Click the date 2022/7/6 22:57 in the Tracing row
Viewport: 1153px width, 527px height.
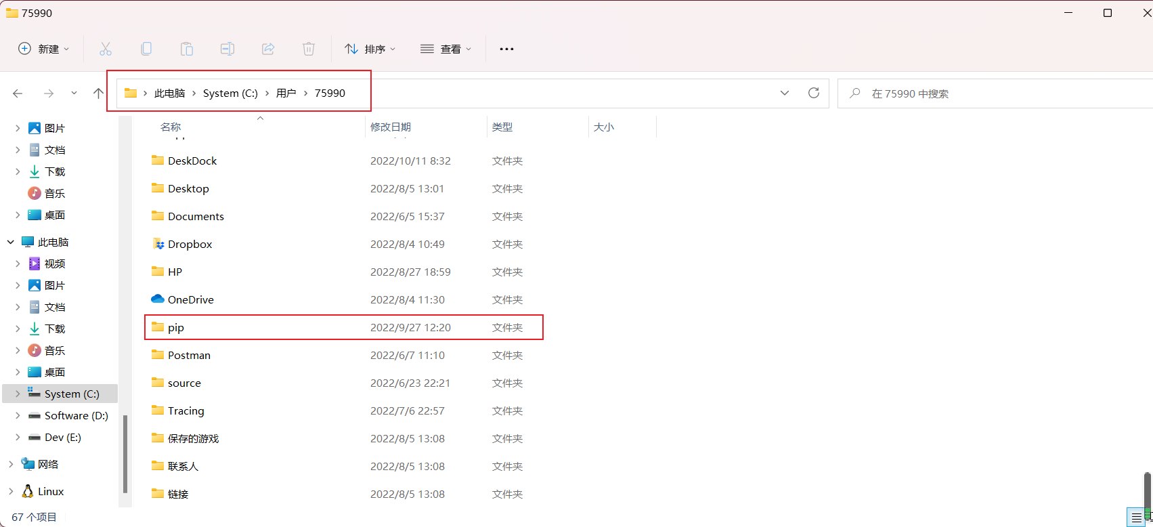pyautogui.click(x=408, y=410)
